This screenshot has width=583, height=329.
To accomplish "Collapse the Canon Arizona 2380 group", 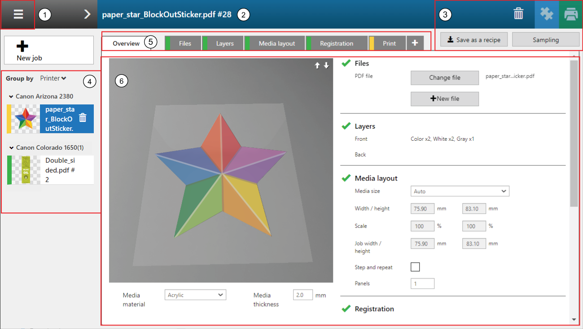I will (11, 96).
